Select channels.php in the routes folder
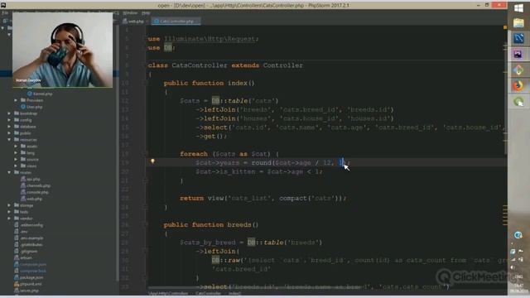The height and width of the screenshot is (298, 530). [x=39, y=185]
